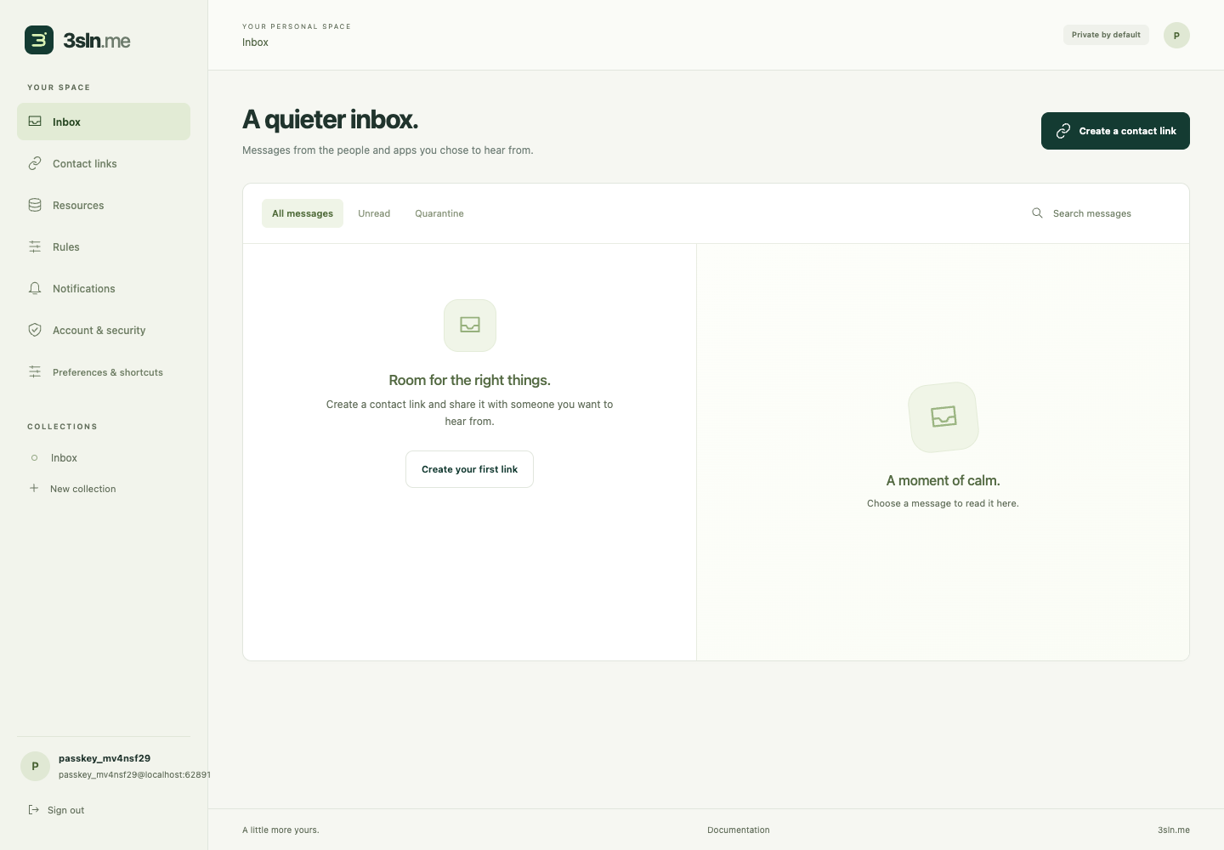The height and width of the screenshot is (850, 1224).
Task: Click Create your first link button
Action: [469, 469]
